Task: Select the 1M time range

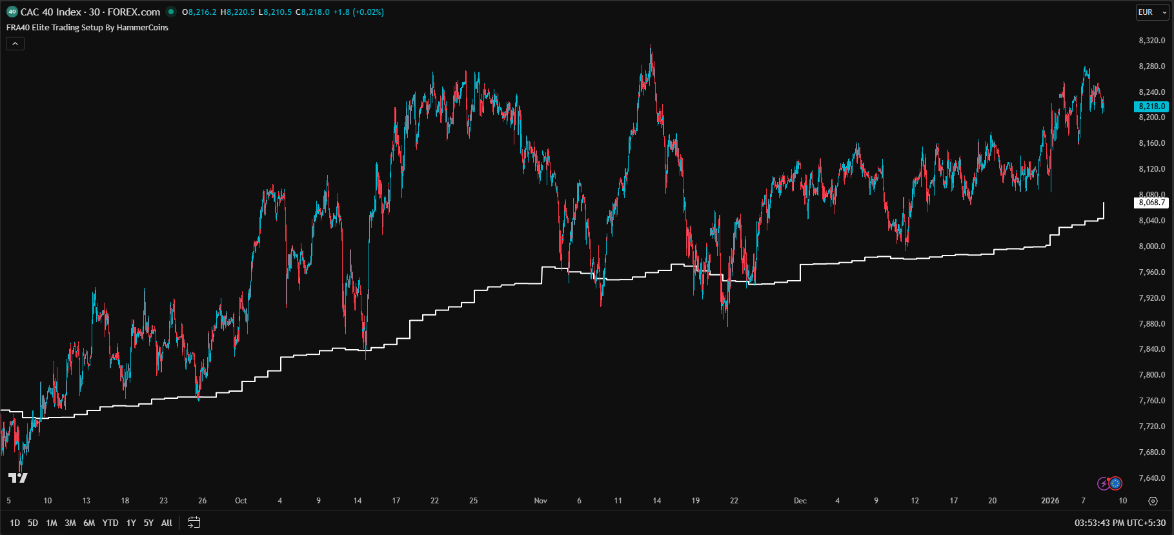Action: click(52, 523)
